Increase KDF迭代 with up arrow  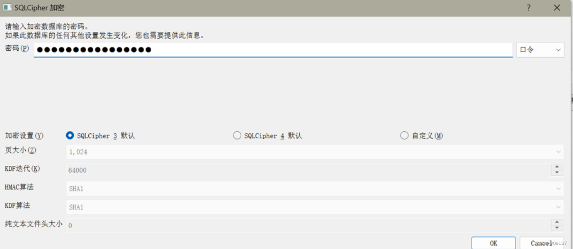[557, 167]
